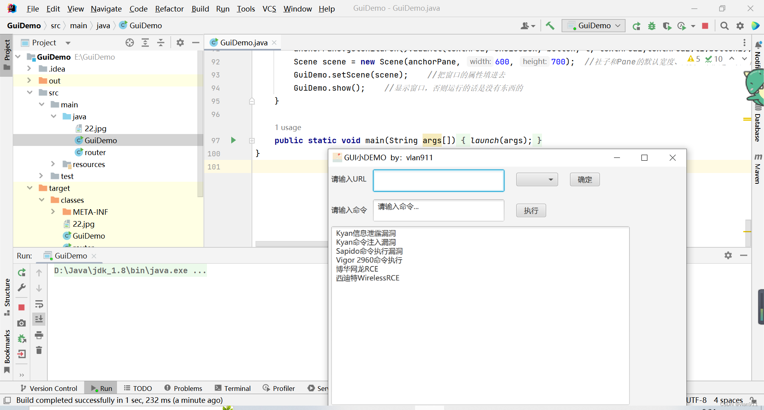Hide the Project panel with minus icon
Screen dimensions: 764x410
click(196, 43)
